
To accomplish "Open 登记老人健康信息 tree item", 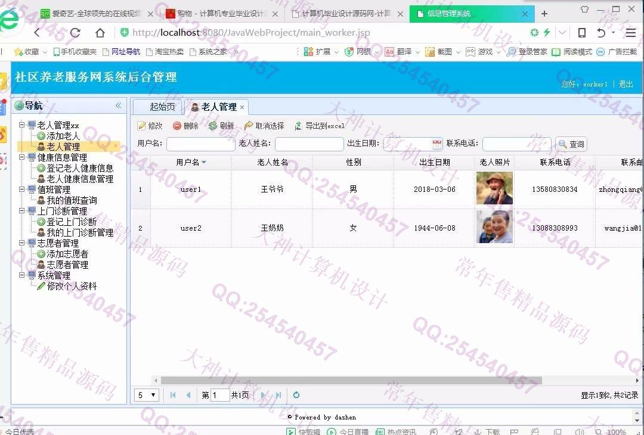I will [80, 168].
